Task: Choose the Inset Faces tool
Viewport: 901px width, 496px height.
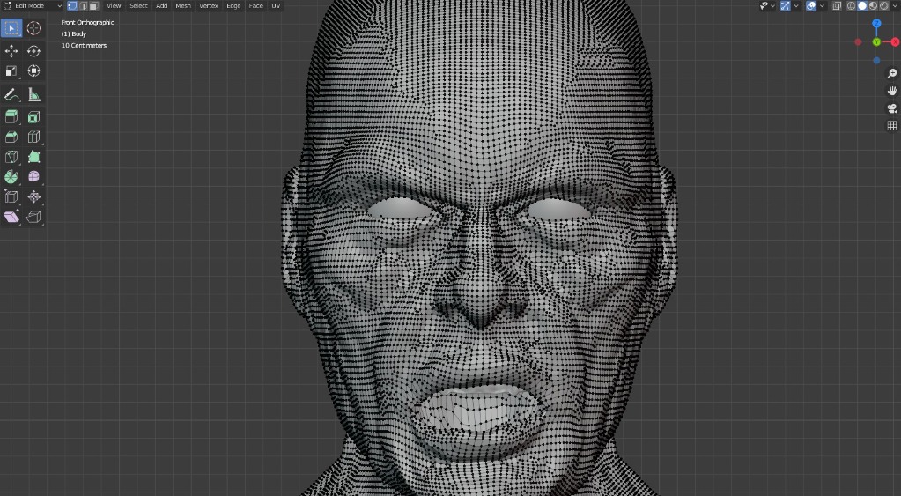Action: point(34,116)
